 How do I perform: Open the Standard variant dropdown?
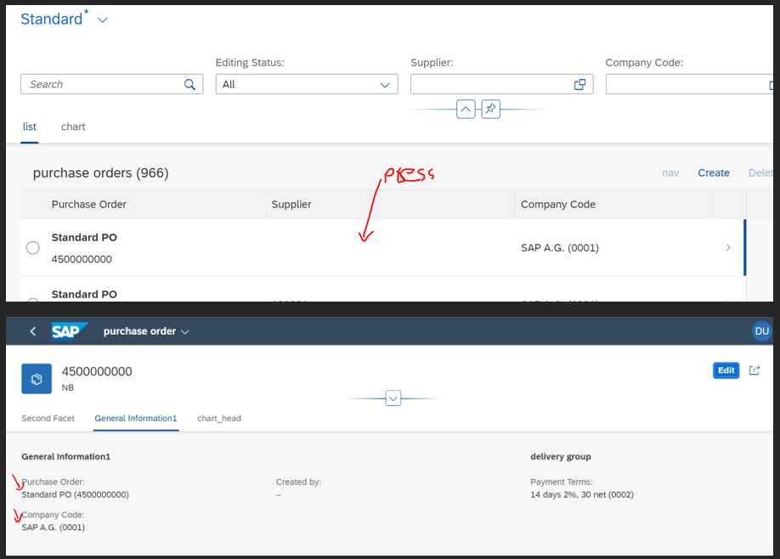[x=103, y=20]
